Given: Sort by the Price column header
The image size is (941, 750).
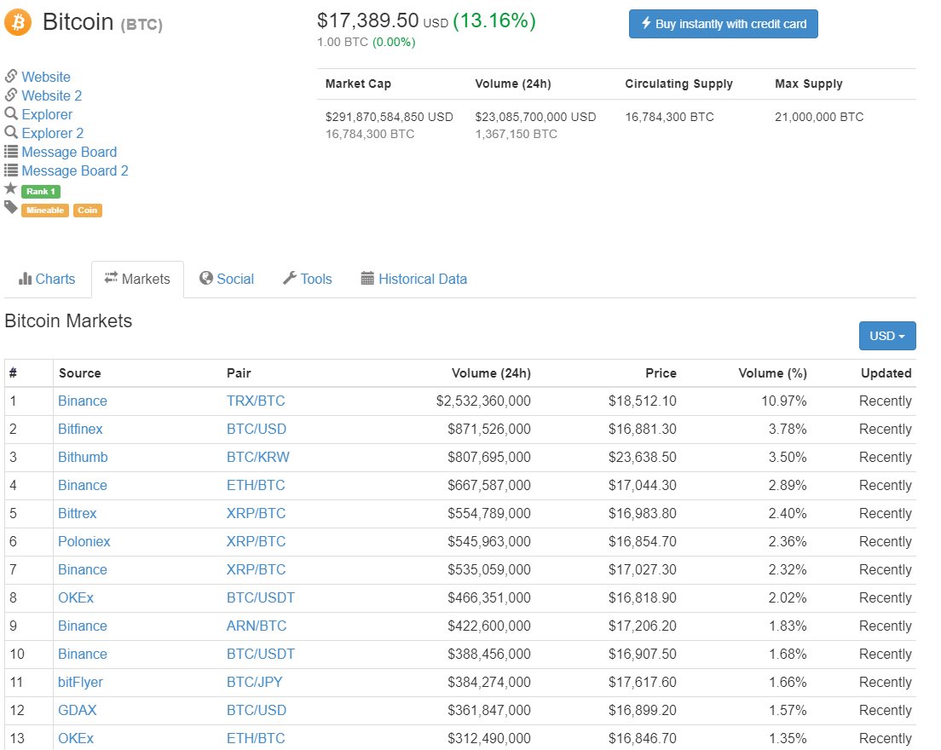Looking at the screenshot, I should pos(661,373).
